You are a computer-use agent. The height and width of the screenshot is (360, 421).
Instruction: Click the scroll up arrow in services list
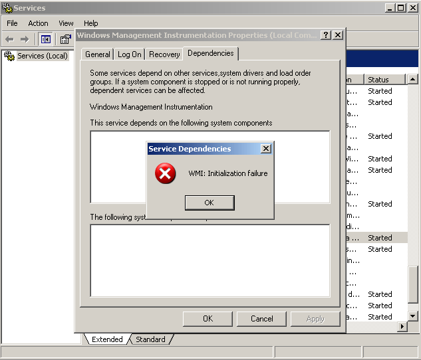[412, 79]
